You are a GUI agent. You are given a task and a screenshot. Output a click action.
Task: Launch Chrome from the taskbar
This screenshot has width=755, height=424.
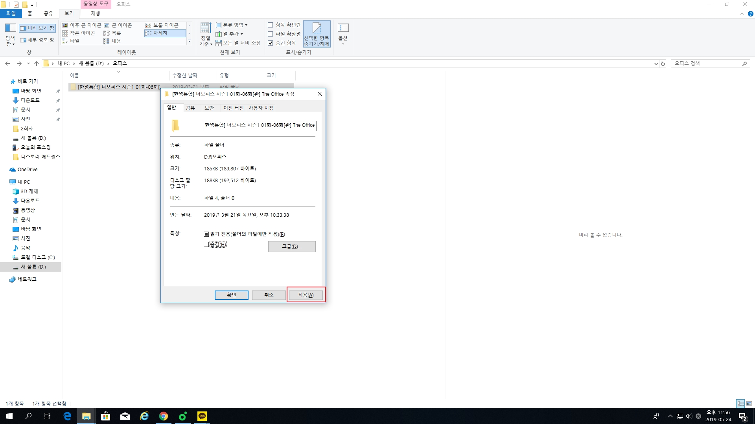pyautogui.click(x=164, y=416)
